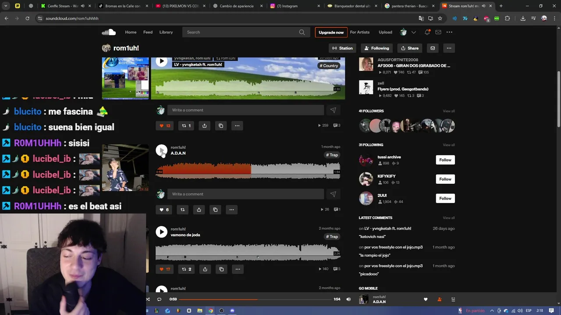View all 31 following

point(449,145)
